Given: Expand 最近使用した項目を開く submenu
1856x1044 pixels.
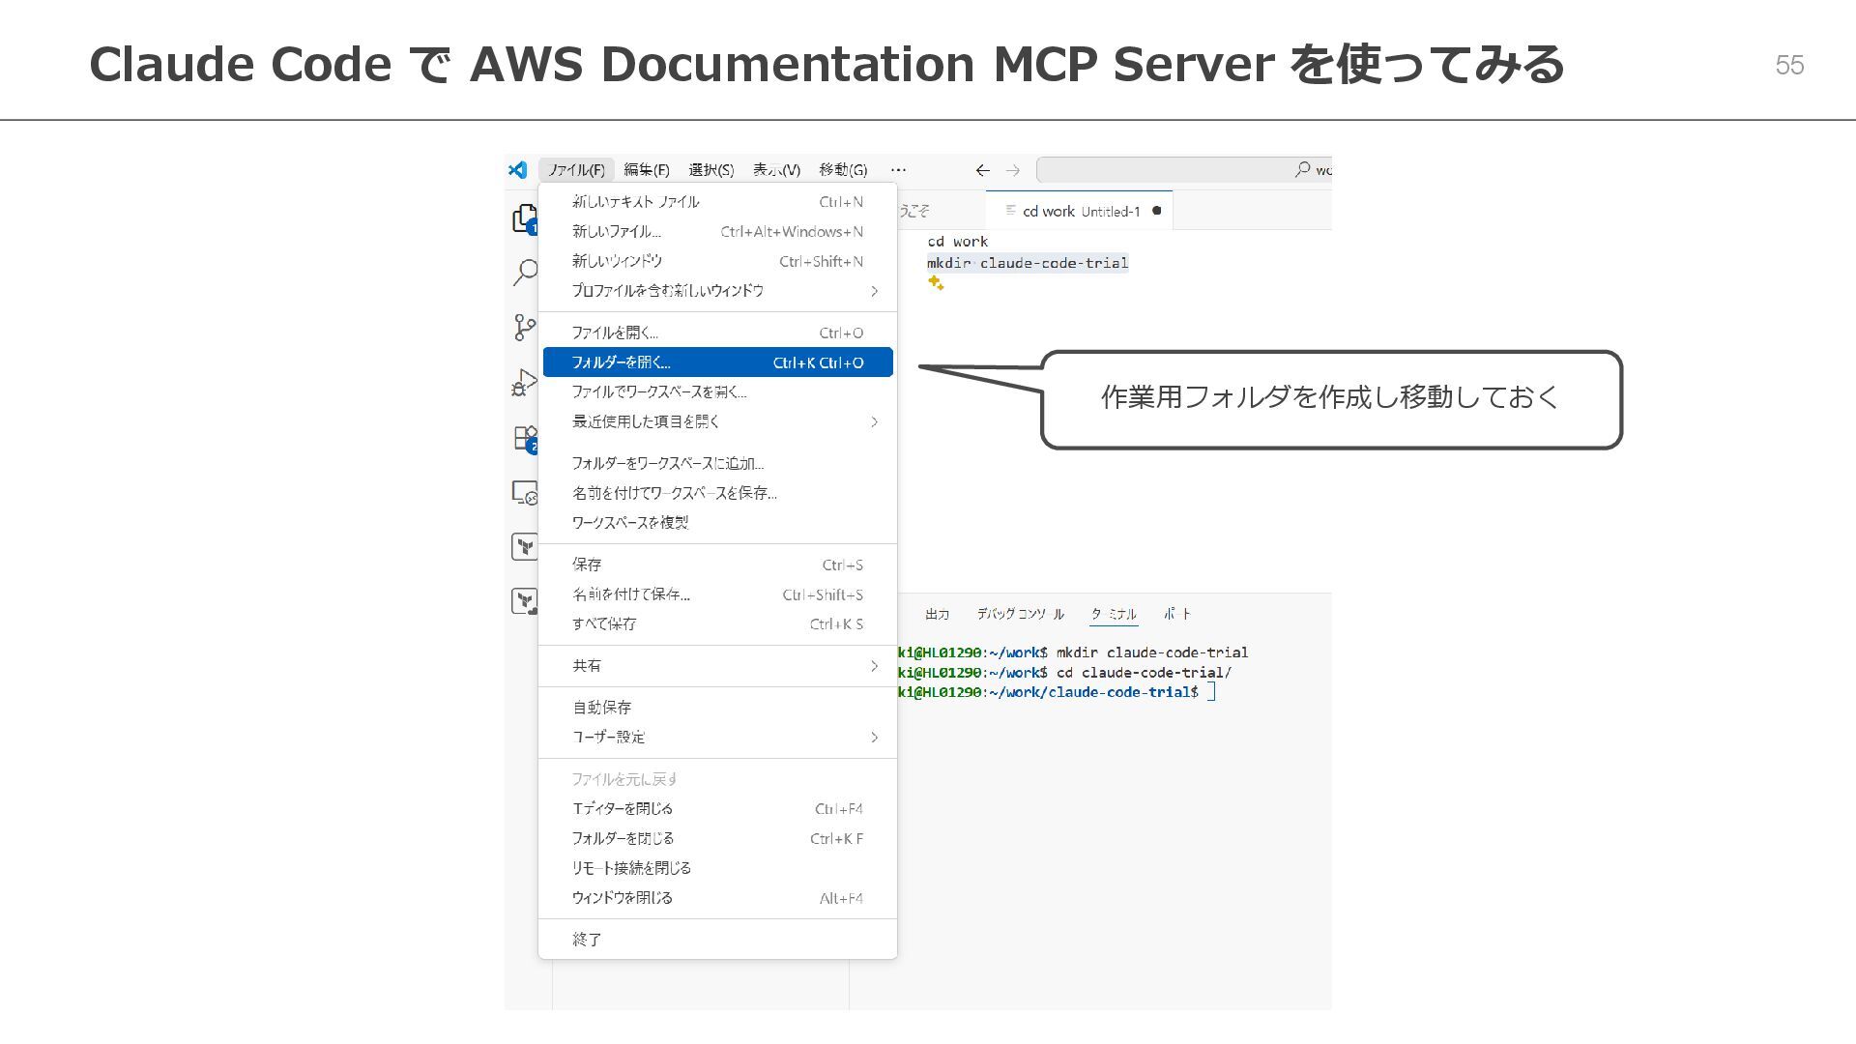Looking at the screenshot, I should coord(717,421).
